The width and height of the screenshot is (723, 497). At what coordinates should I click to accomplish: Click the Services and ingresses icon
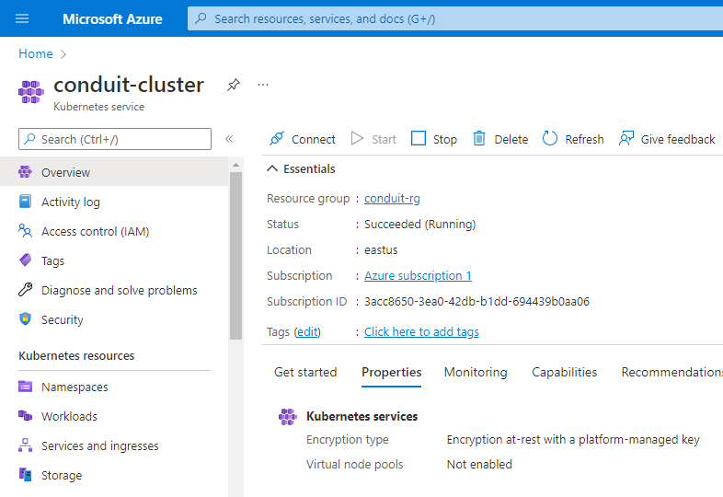[x=26, y=445]
